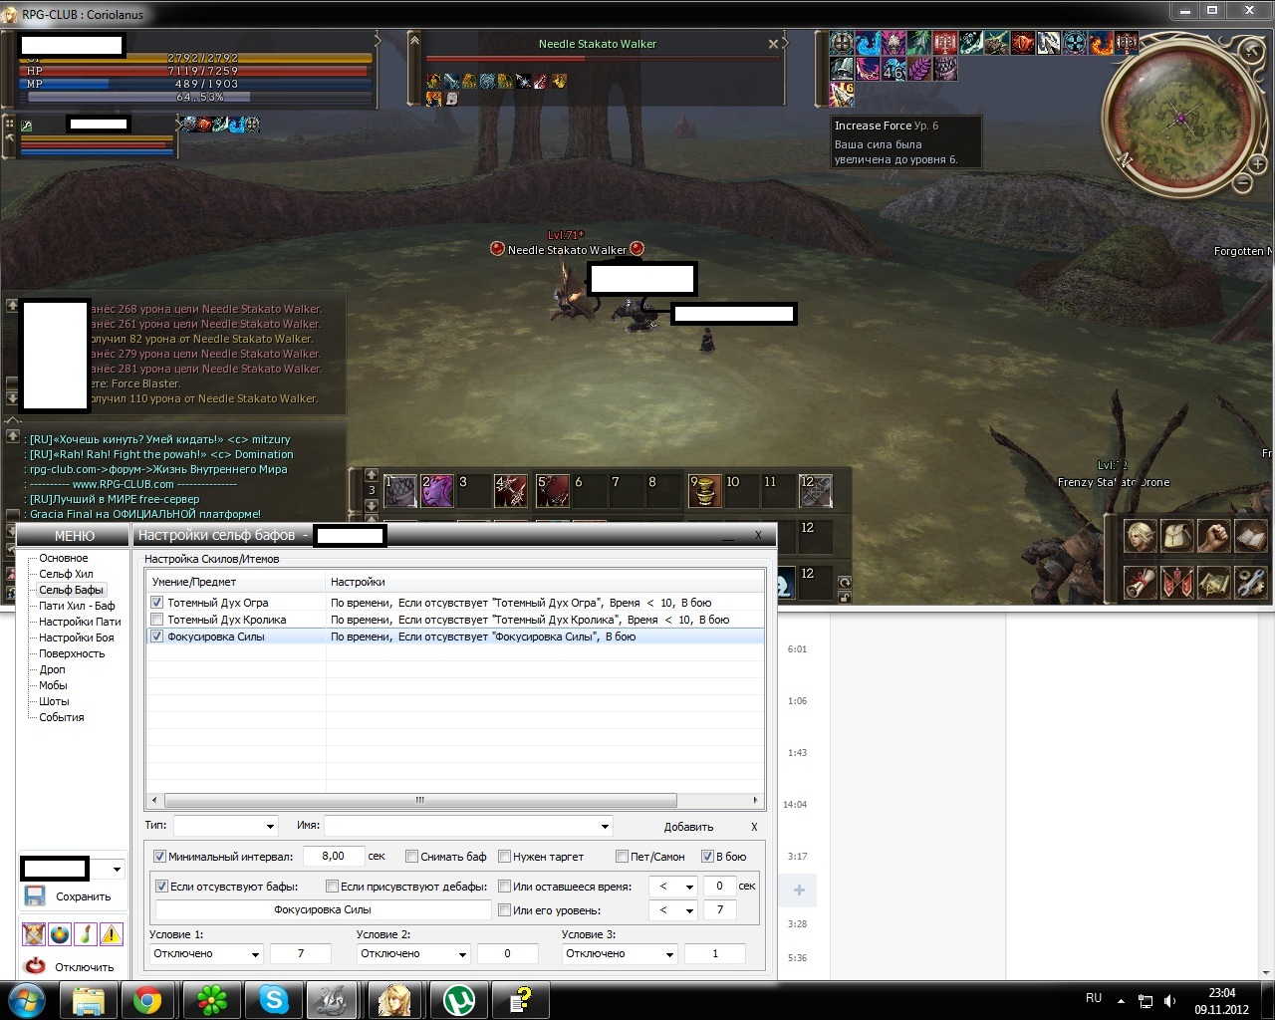The height and width of the screenshot is (1020, 1275).
Task: Click the Минимальный интервал 8,00 field
Action: coord(334,857)
